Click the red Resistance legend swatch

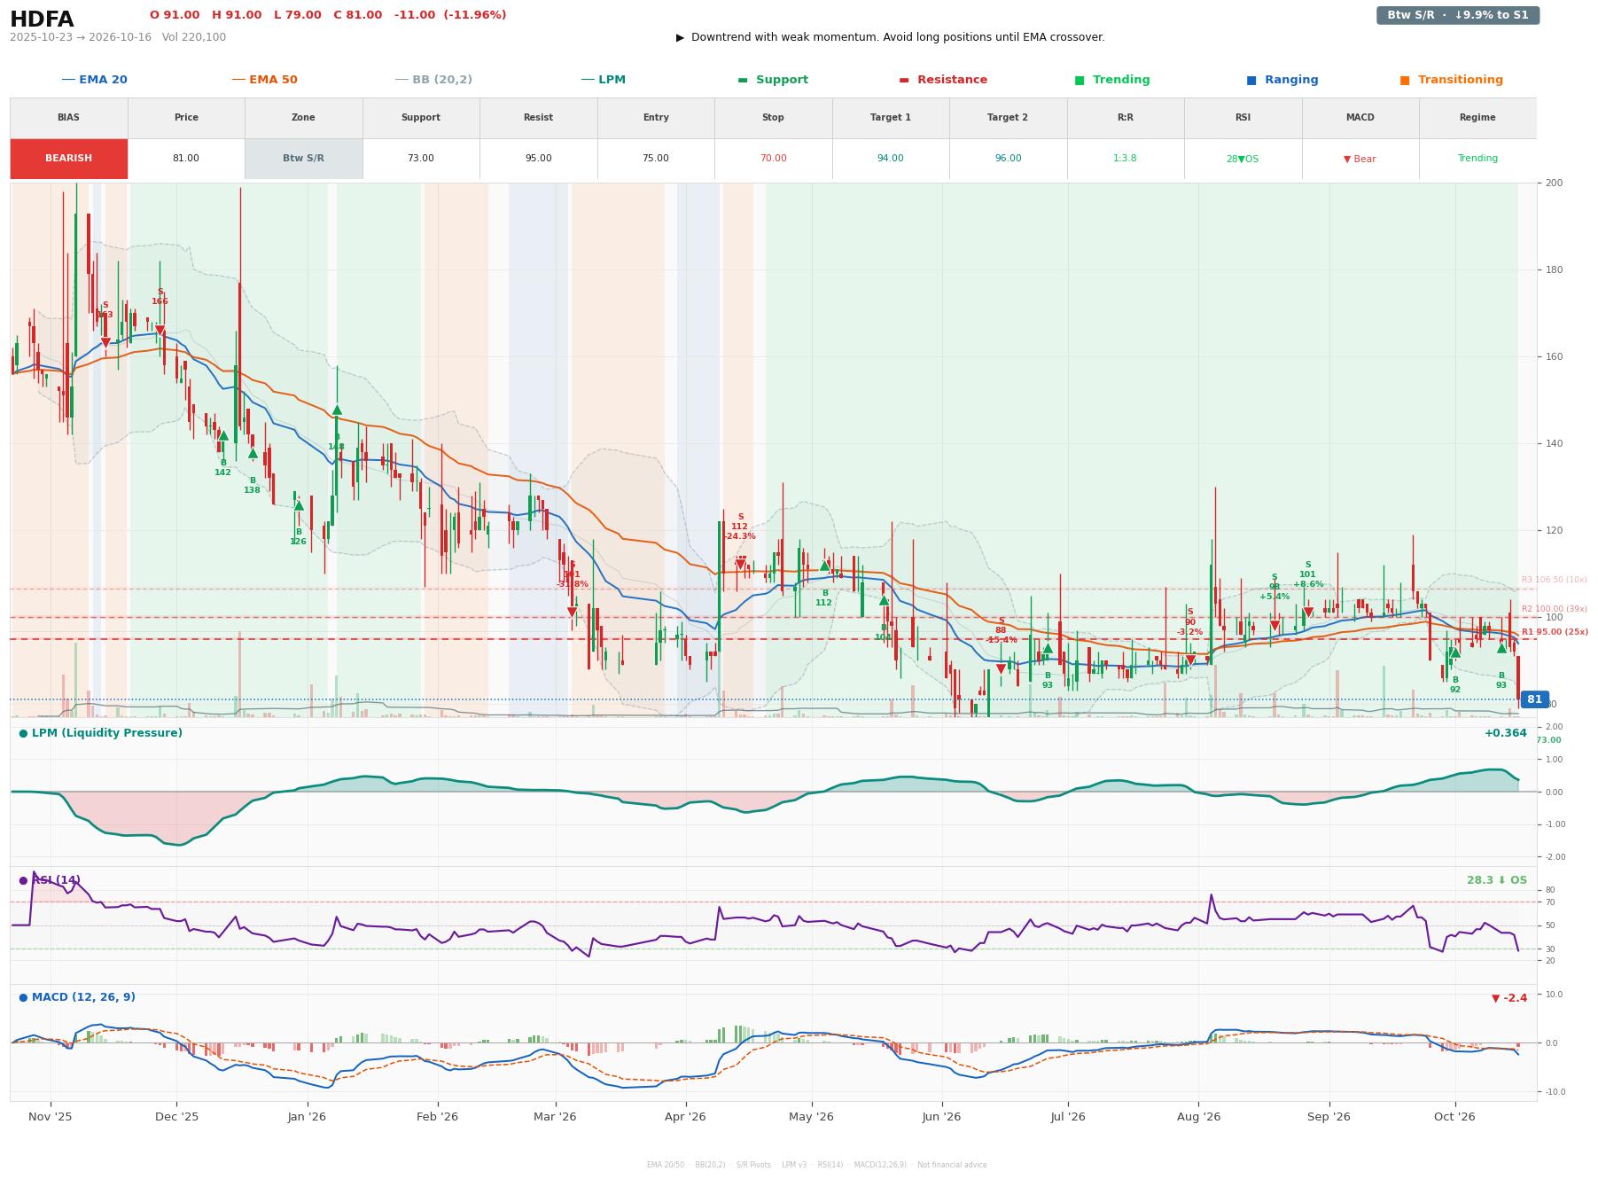(904, 80)
